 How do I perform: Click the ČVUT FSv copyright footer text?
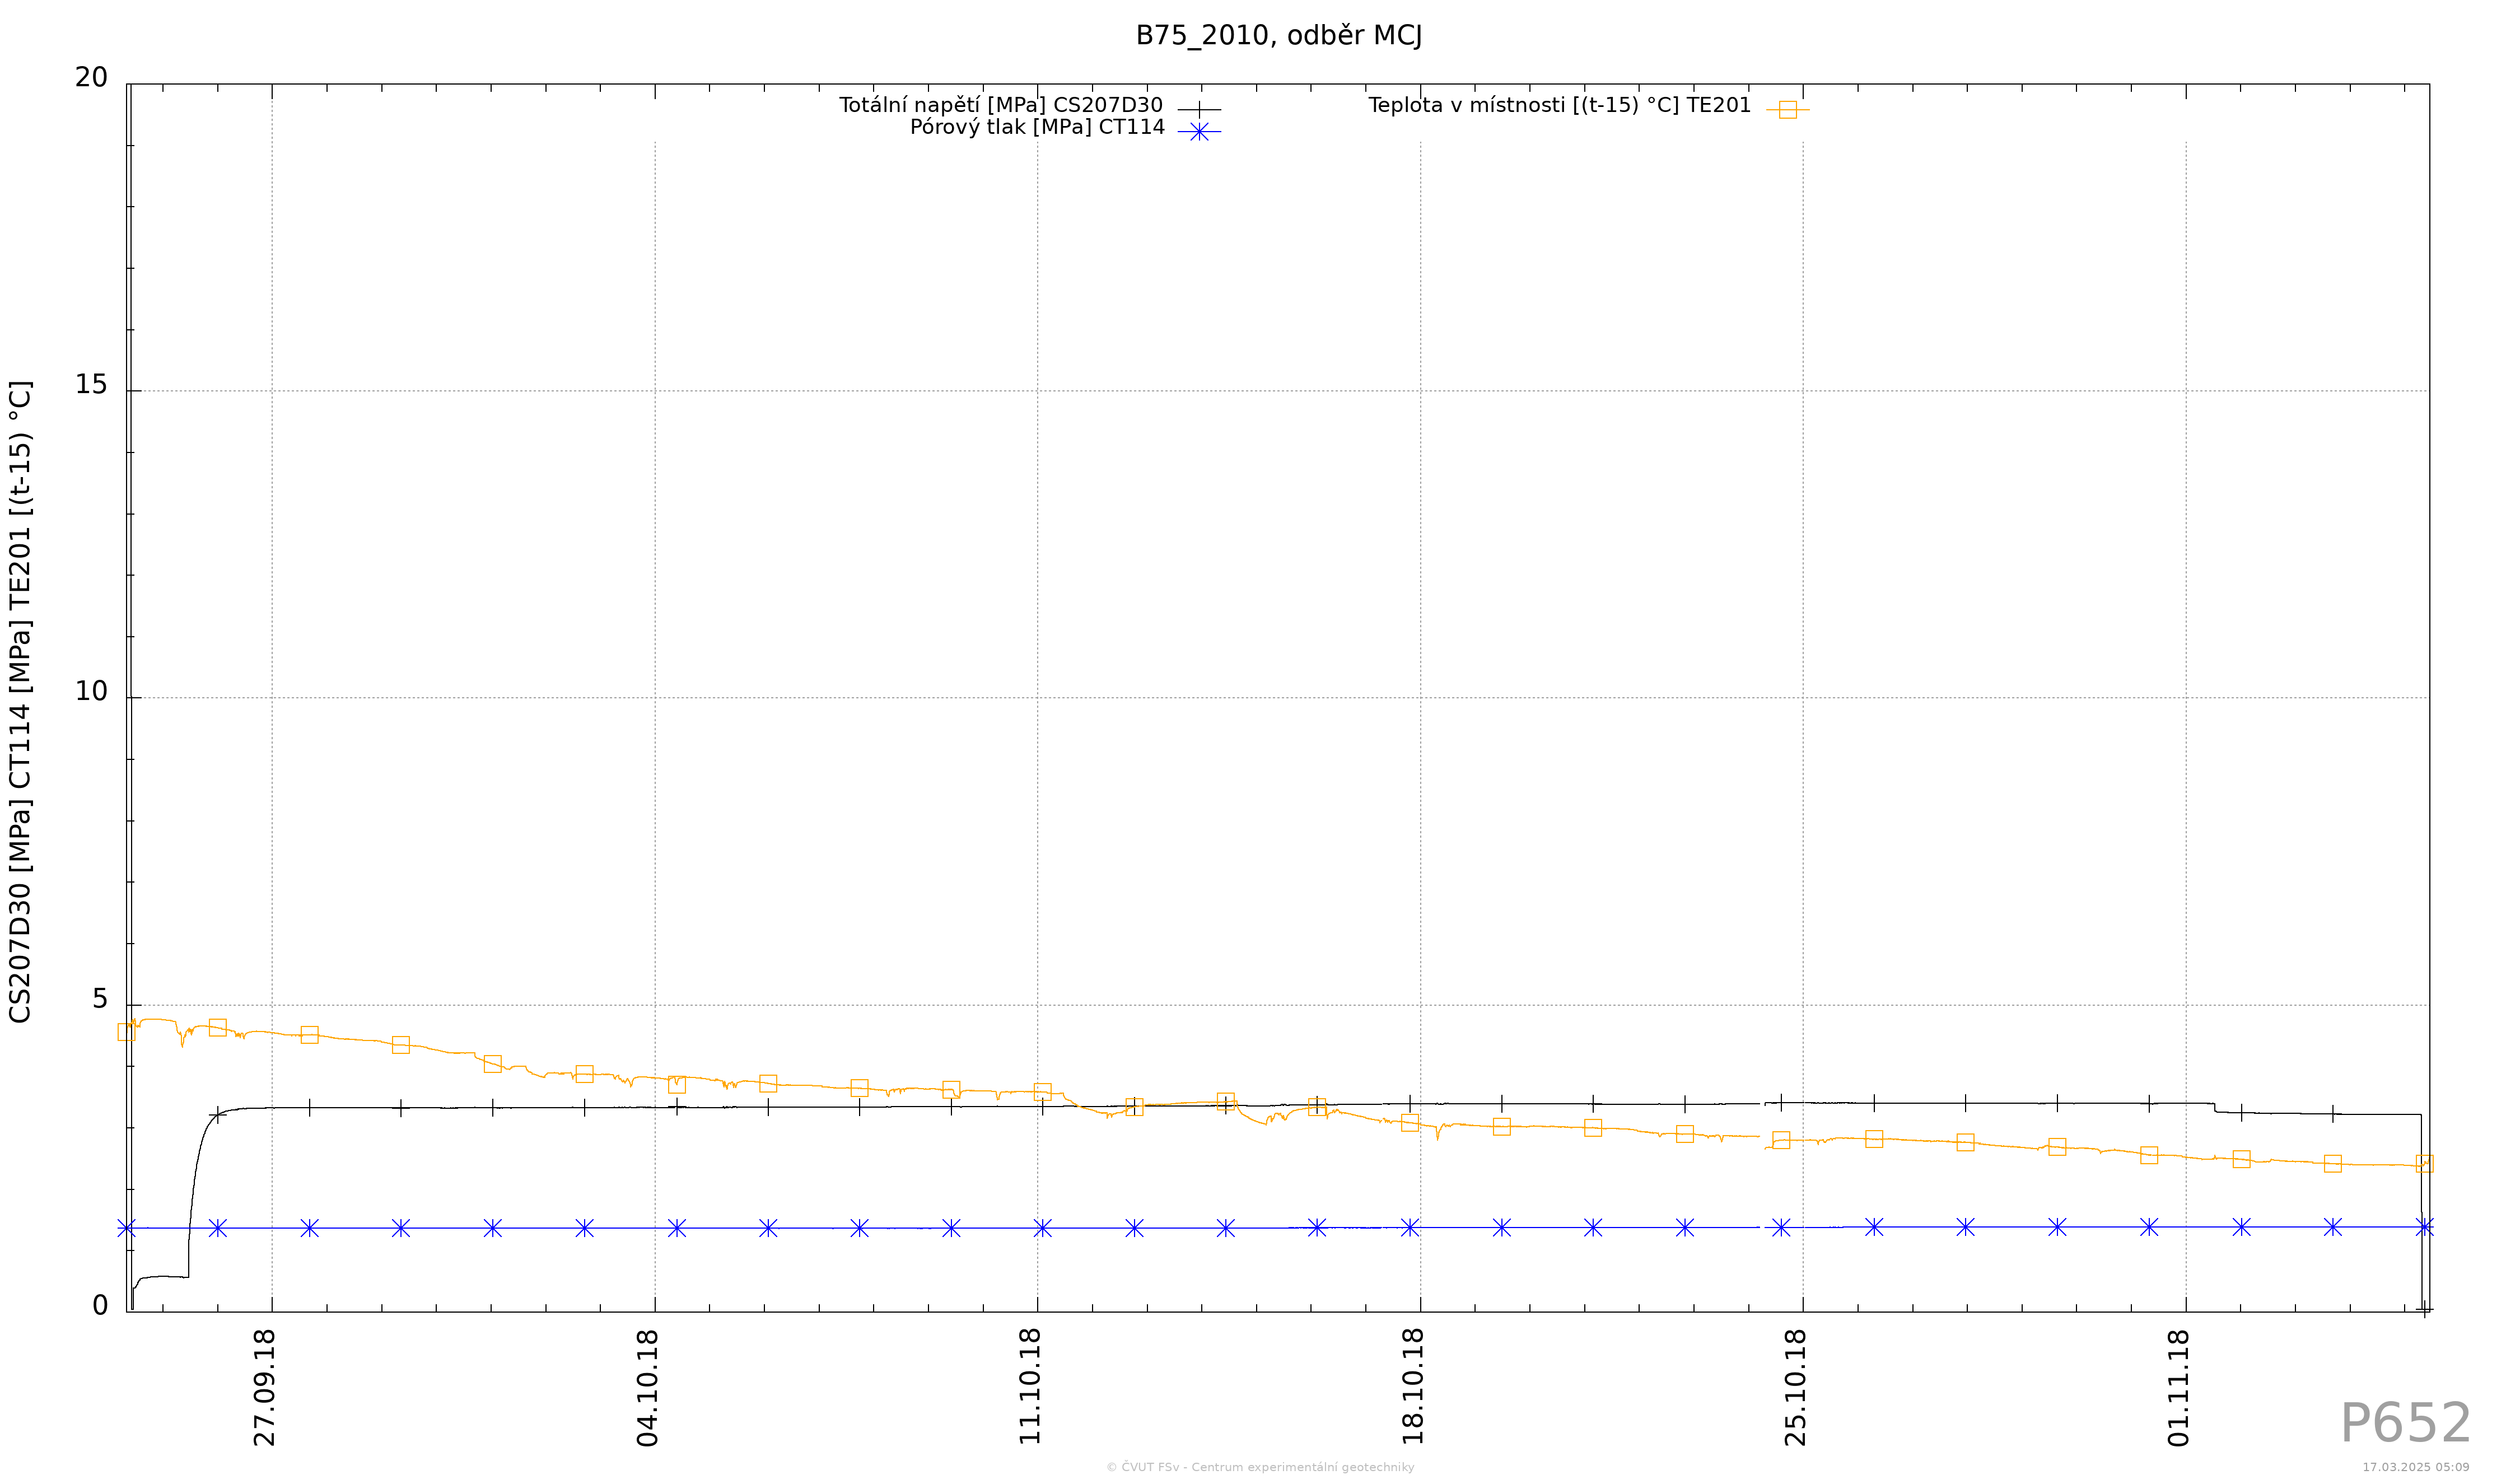[x=1260, y=1467]
